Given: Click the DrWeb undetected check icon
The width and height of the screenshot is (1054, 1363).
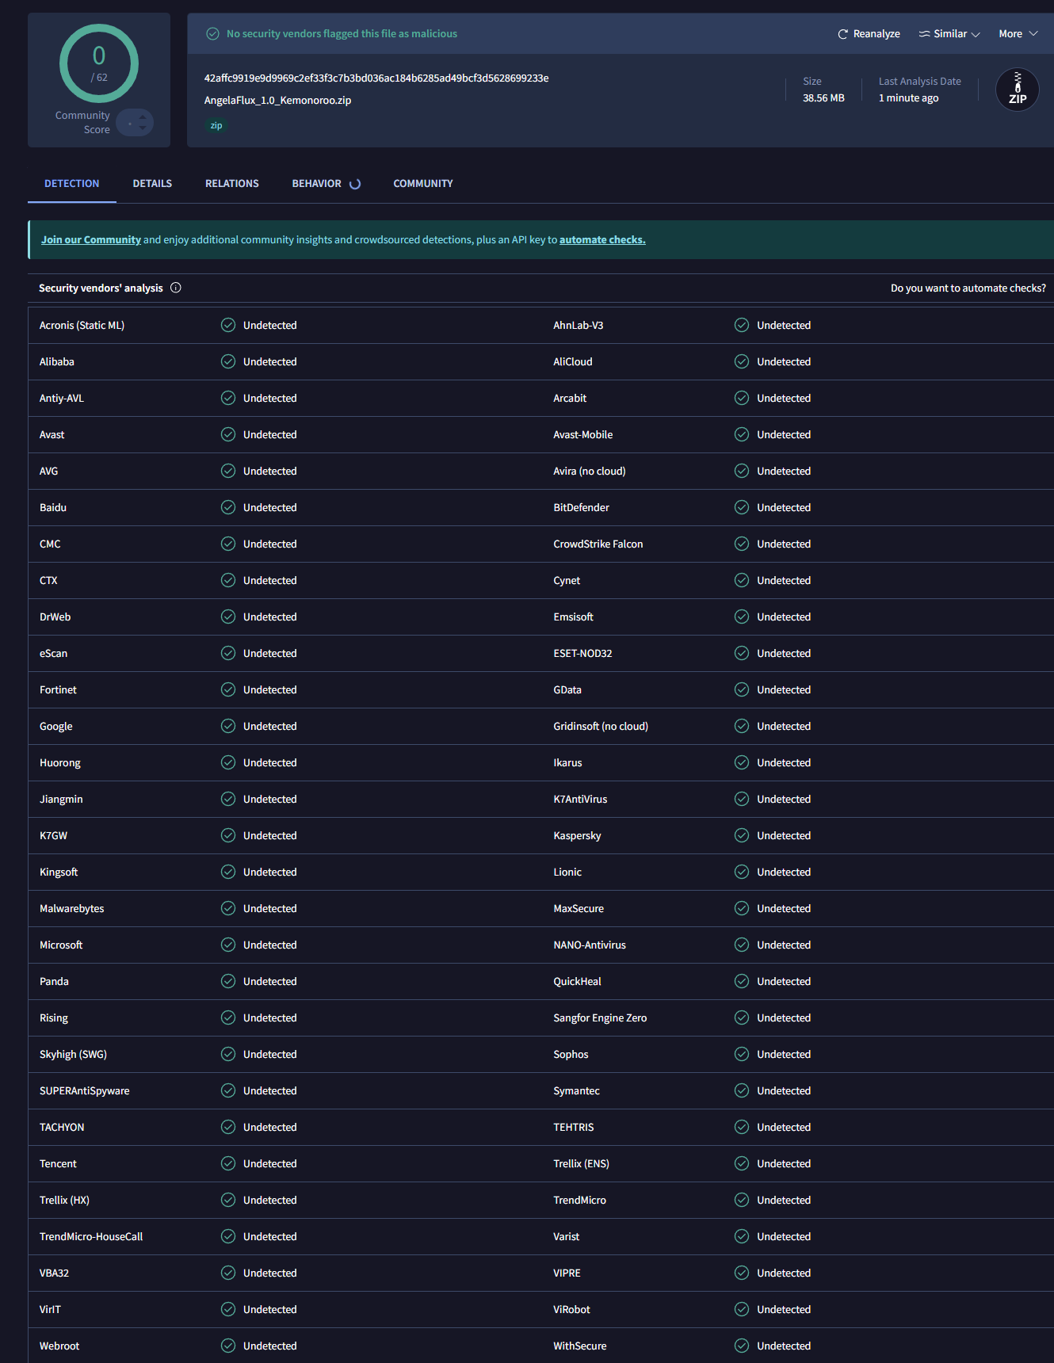Looking at the screenshot, I should [x=228, y=617].
